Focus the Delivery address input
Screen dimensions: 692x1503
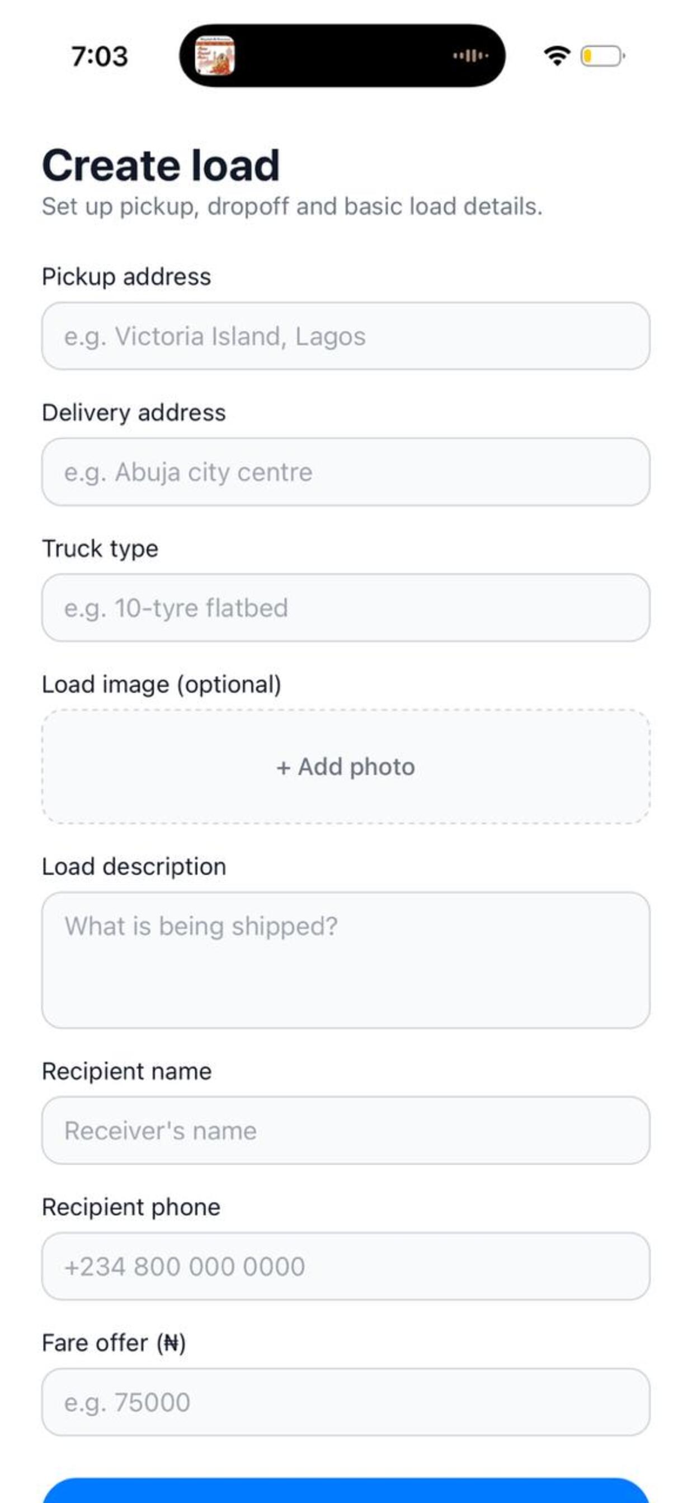[346, 472]
